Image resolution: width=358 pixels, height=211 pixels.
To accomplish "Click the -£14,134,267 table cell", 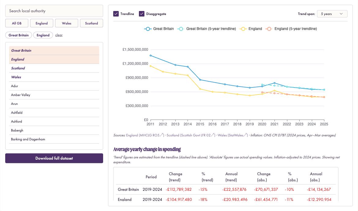I will point(319,190).
